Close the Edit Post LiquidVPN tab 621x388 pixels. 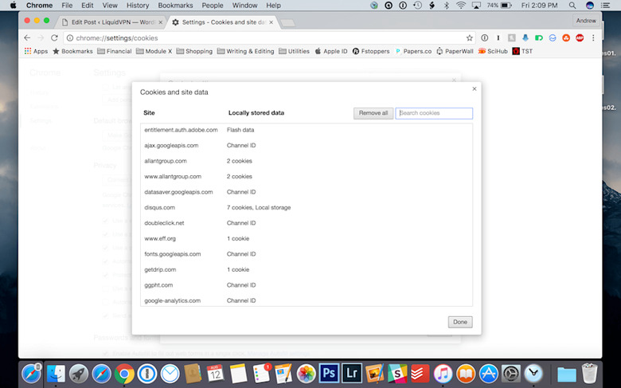[160, 22]
